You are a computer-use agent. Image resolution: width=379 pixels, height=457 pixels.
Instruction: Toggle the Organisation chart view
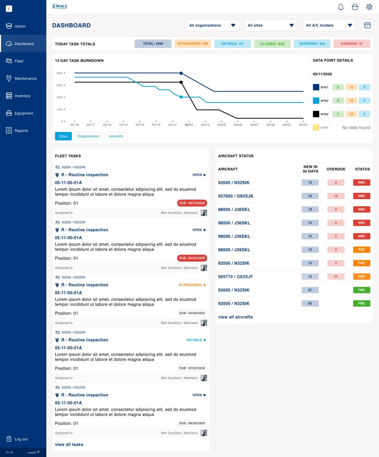[88, 136]
